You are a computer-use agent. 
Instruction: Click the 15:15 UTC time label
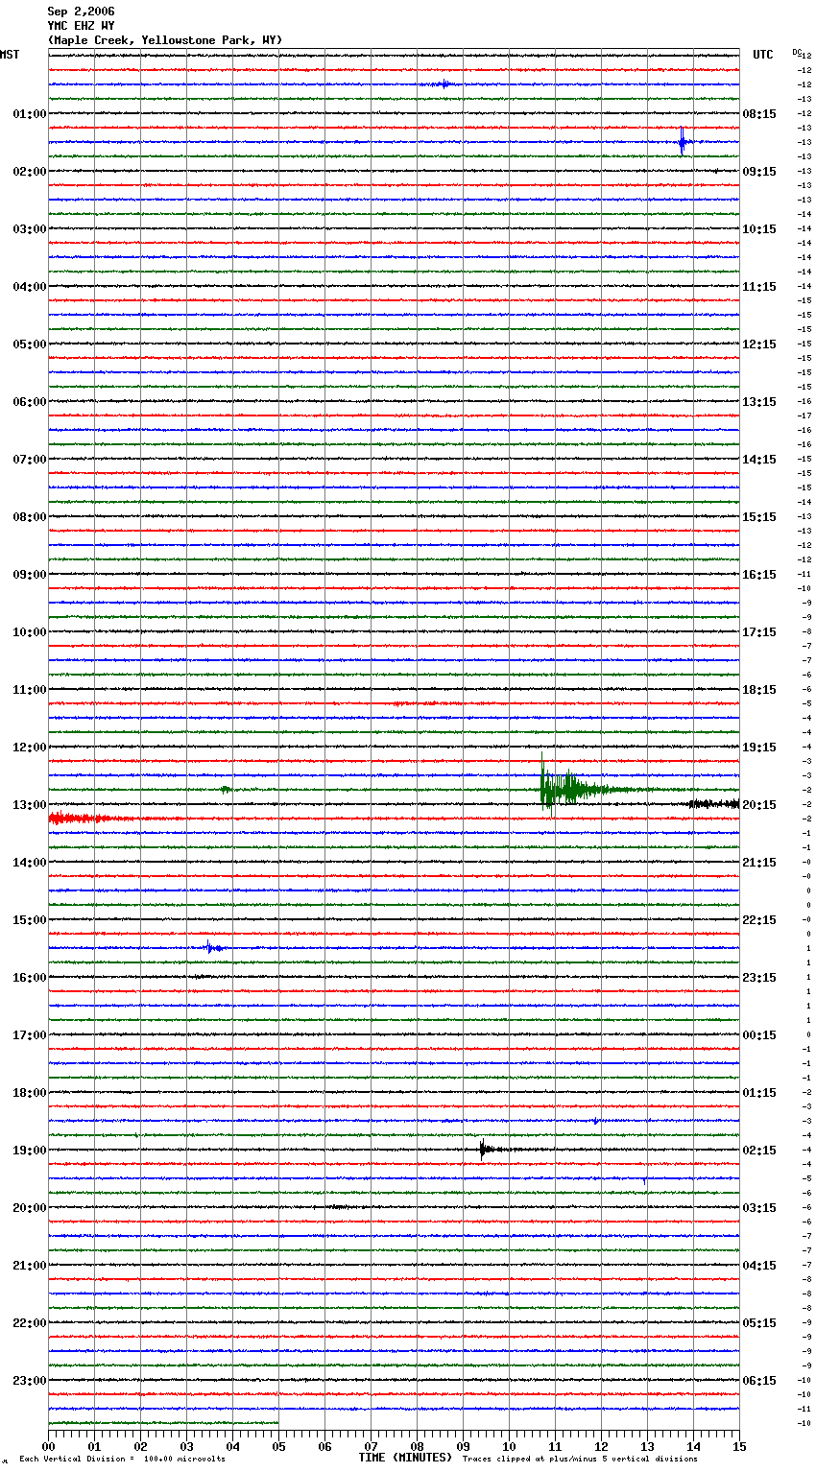759,517
